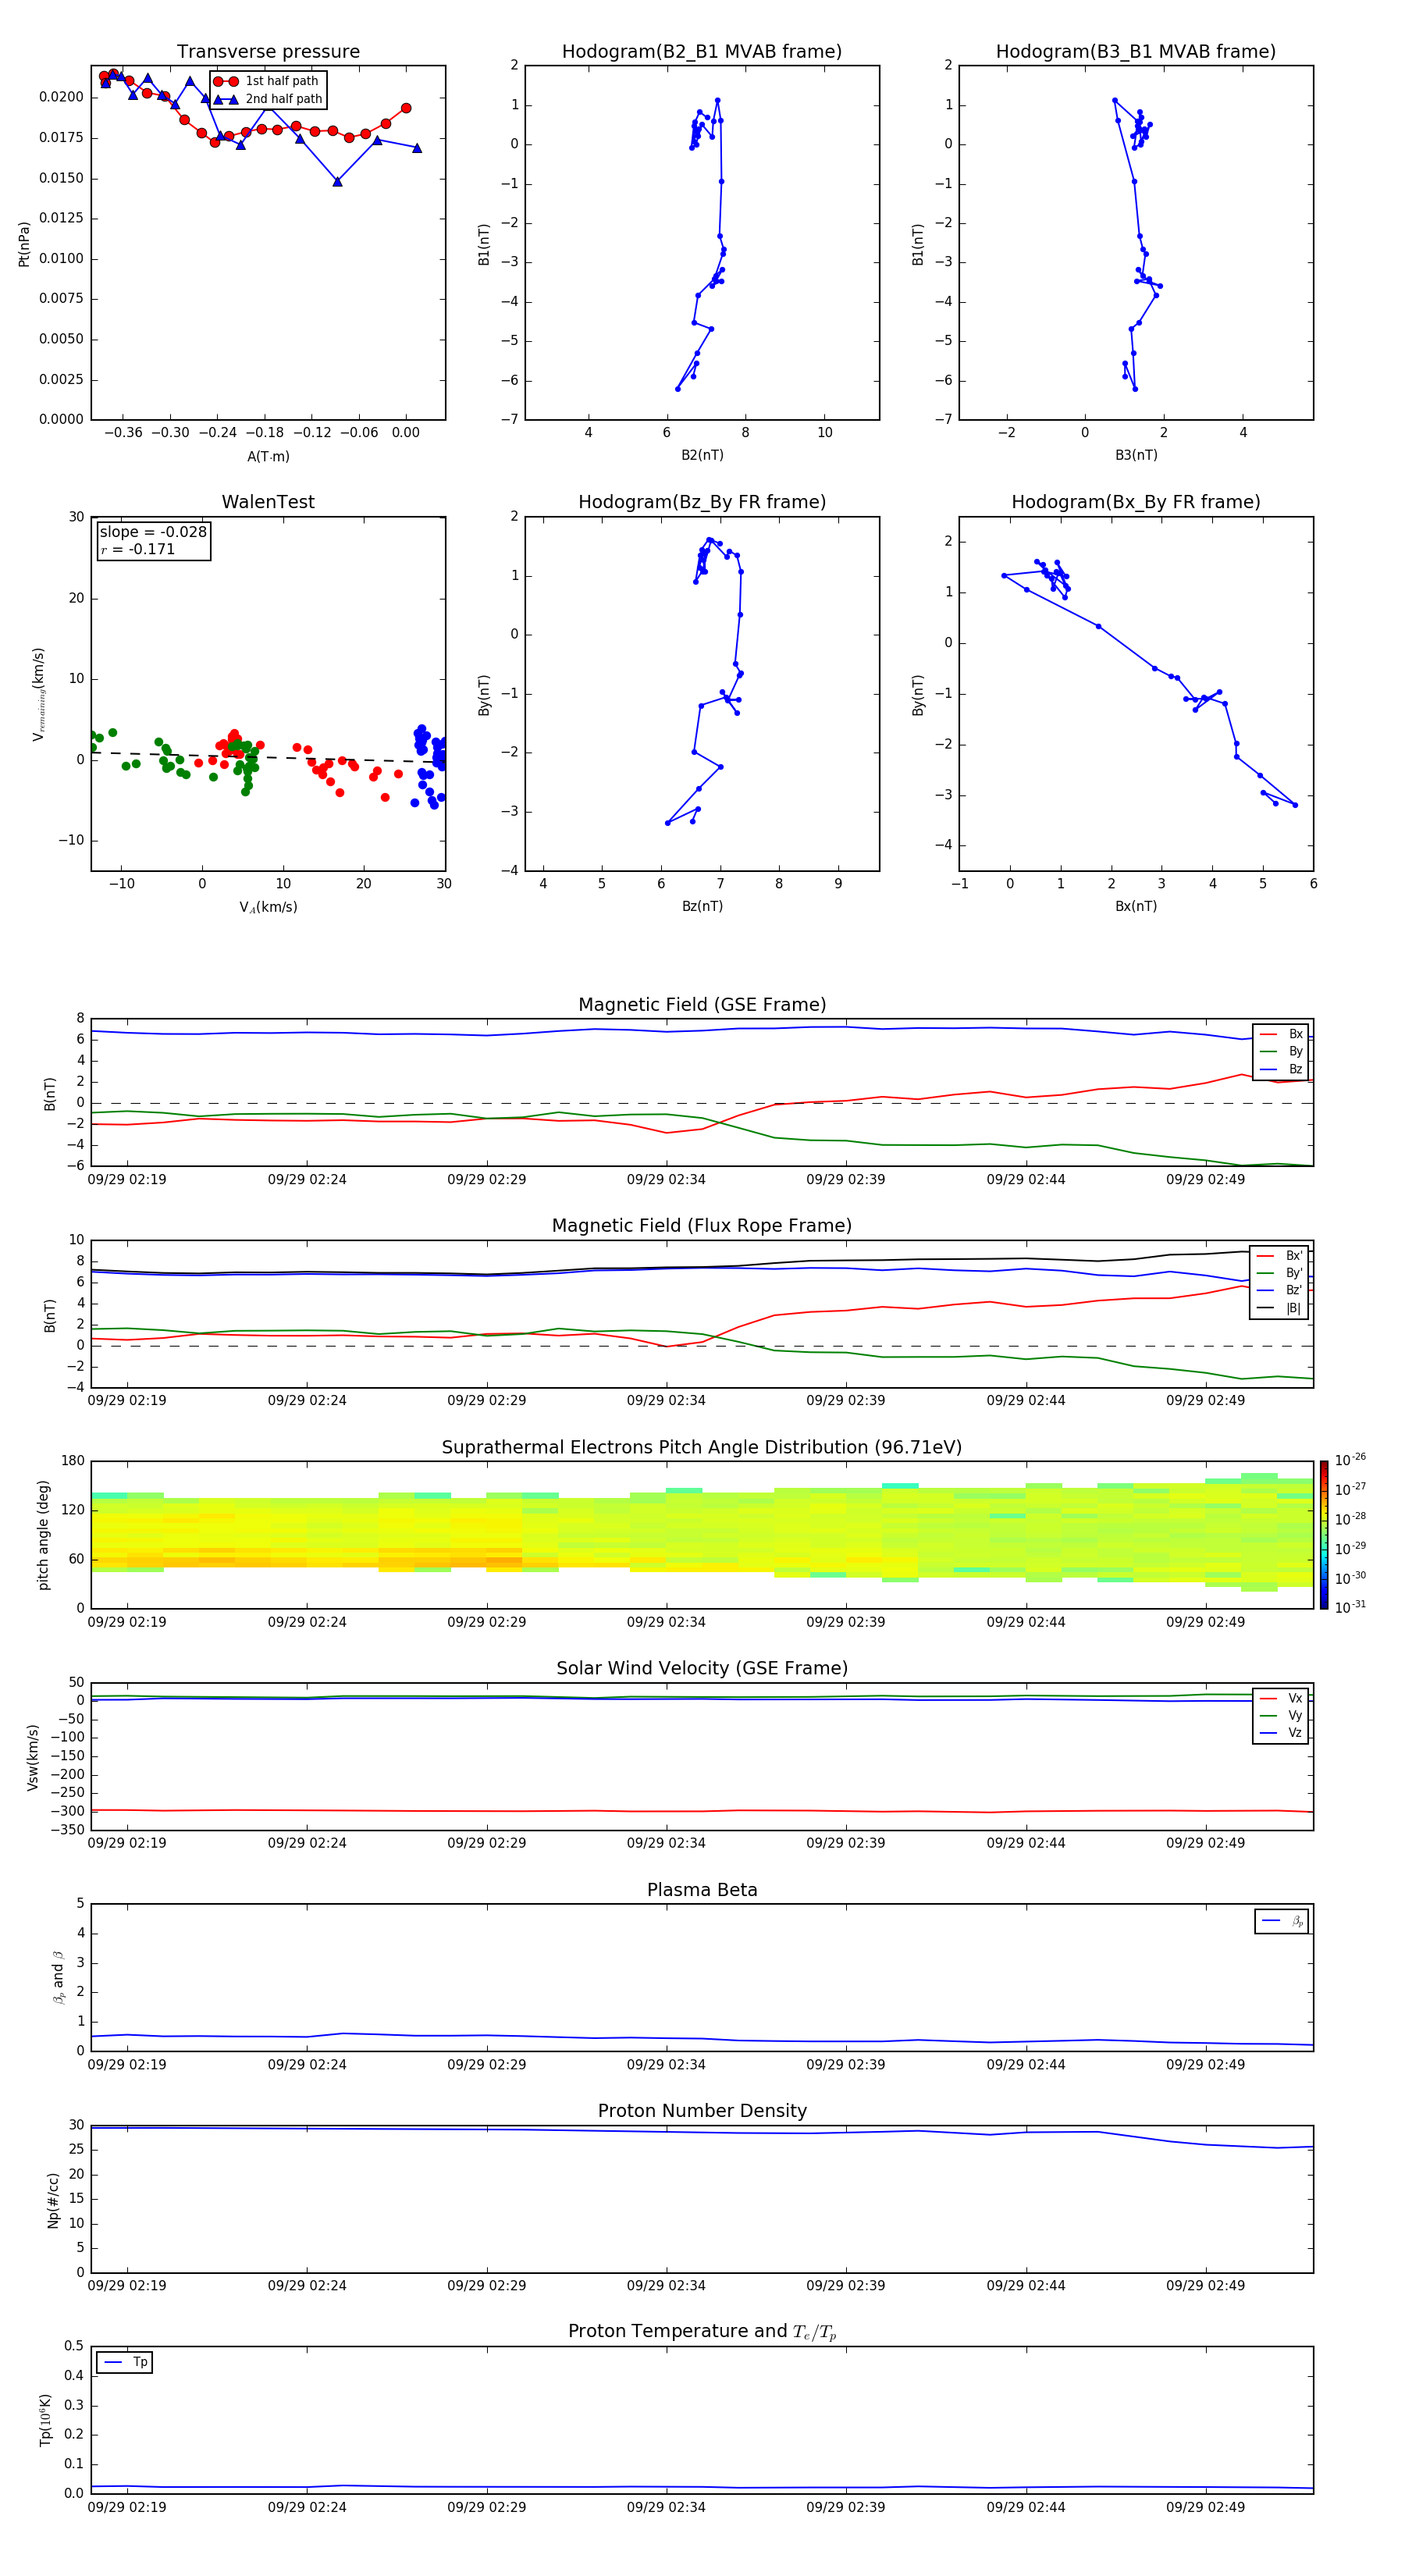
Task: Click 'Proton Temperature and Te/Tp' title
Action: click(702, 2331)
